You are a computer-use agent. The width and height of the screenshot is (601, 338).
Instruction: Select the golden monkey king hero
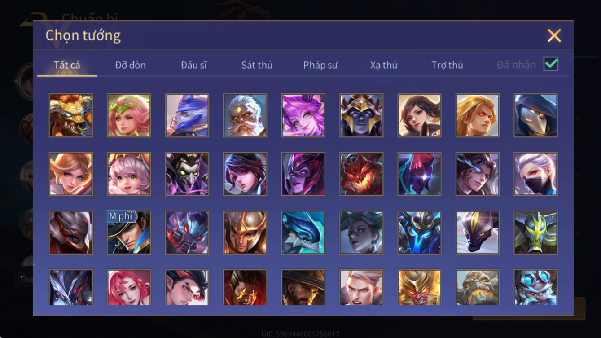point(419,287)
